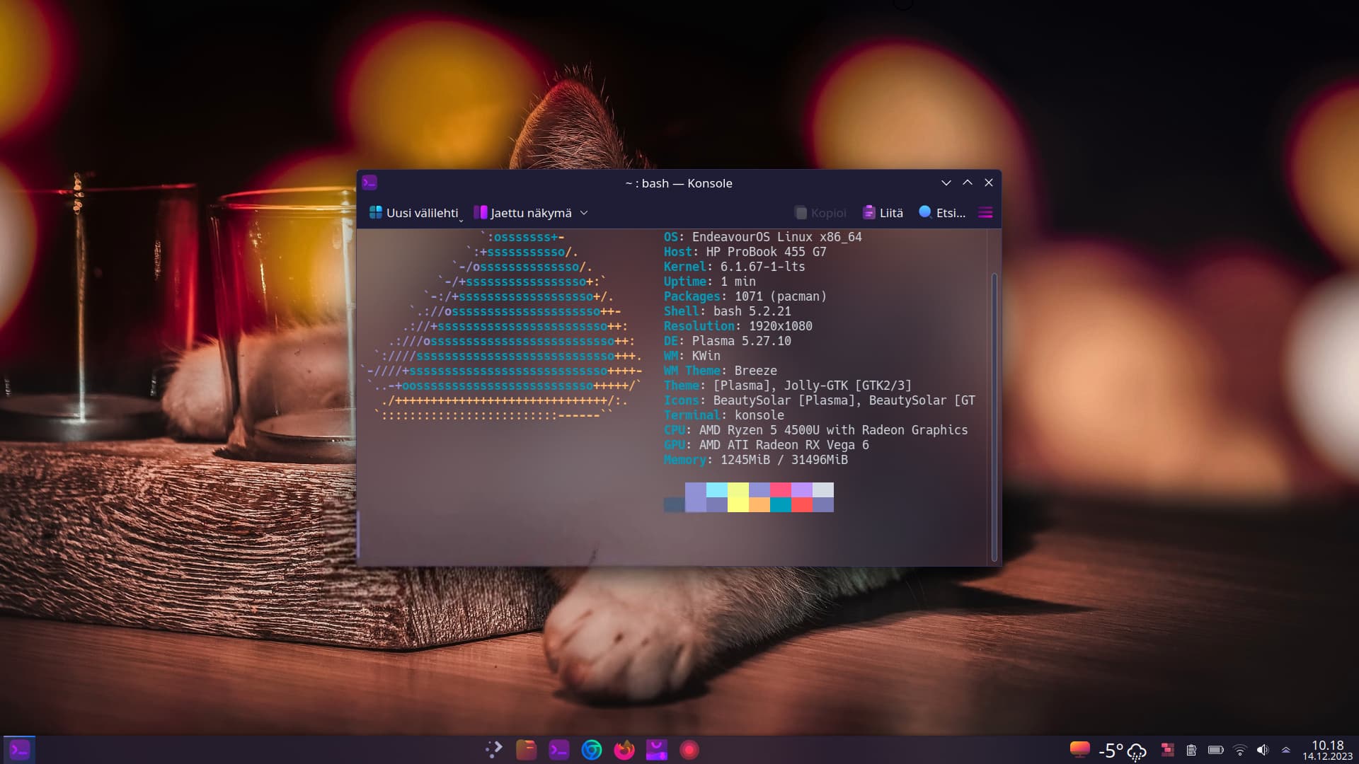The image size is (1359, 764).
Task: Open the clock showing 10.18
Action: 1327,751
